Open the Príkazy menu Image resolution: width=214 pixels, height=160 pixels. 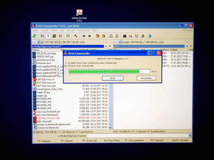[x=54, y=30]
